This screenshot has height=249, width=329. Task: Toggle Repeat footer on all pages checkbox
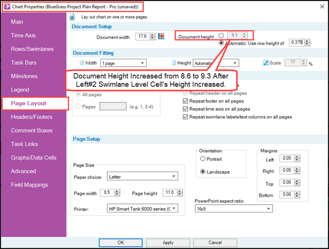(x=185, y=101)
